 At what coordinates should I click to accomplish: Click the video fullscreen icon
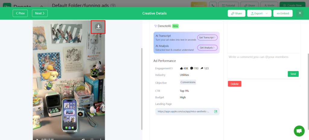(92, 139)
